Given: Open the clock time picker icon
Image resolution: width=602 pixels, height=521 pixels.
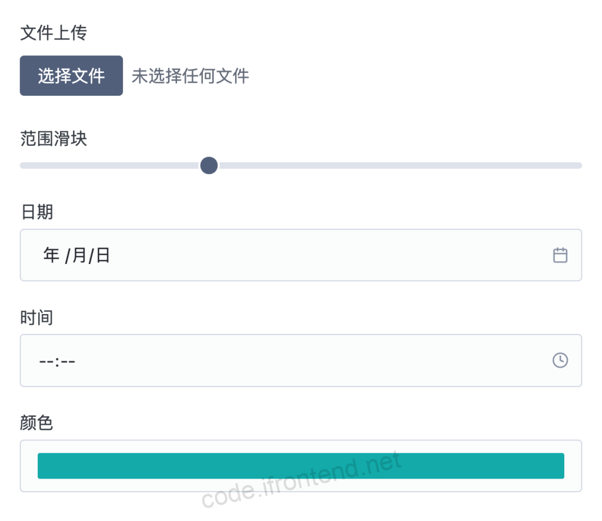Looking at the screenshot, I should [560, 360].
